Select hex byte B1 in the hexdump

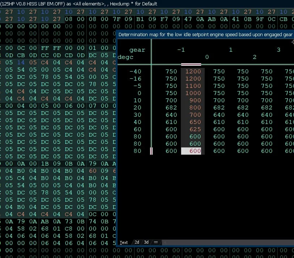coord(140,19)
